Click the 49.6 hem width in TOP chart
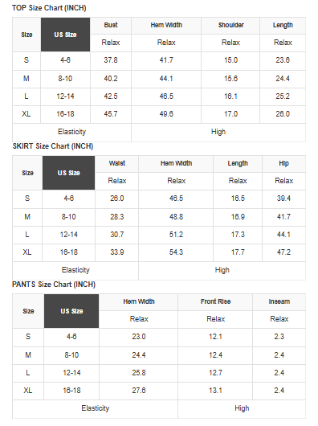This screenshot has width=318, height=426. click(166, 114)
